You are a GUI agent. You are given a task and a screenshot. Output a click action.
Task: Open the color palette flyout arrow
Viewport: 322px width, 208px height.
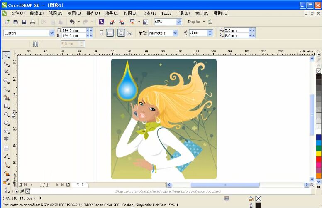(x=319, y=54)
